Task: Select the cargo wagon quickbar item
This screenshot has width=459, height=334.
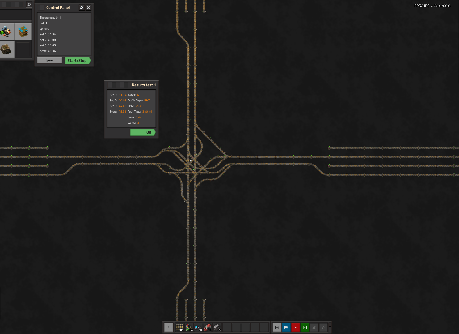Action: 217,328
